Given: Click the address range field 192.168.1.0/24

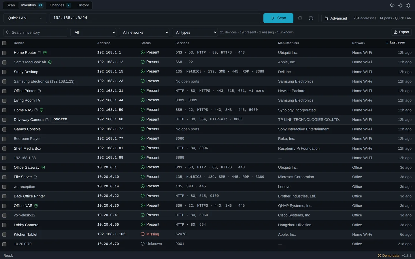Looking at the screenshot, I should [155, 18].
